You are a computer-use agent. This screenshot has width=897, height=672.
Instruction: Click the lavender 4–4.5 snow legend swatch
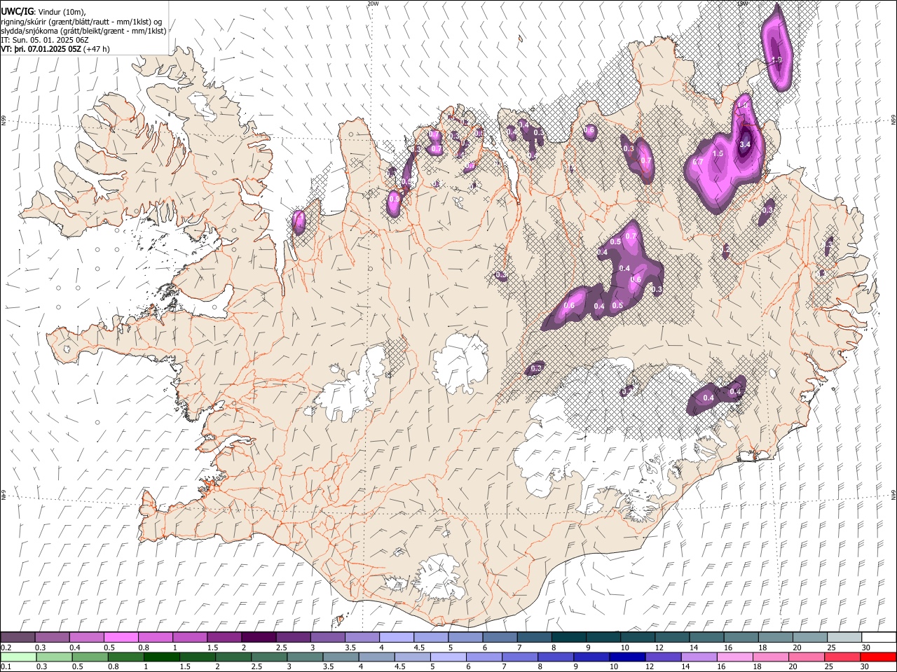tap(397, 637)
